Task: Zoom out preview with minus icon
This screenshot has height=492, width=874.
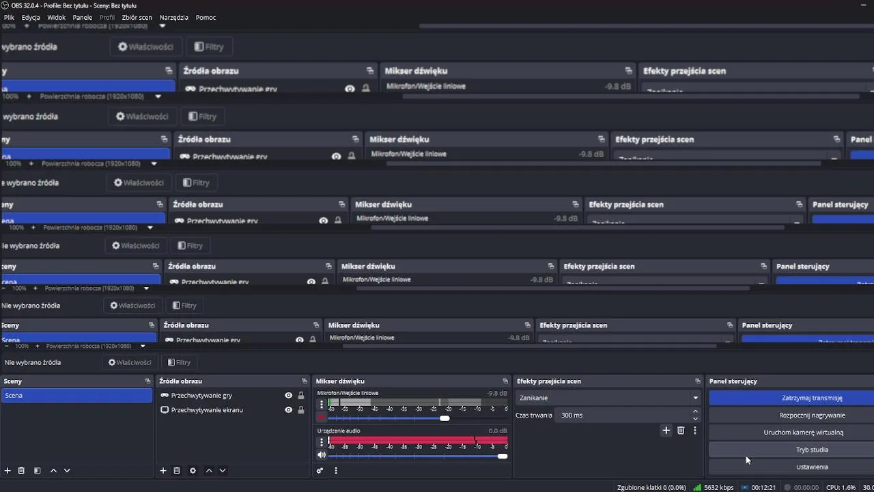Action: [x=7, y=346]
